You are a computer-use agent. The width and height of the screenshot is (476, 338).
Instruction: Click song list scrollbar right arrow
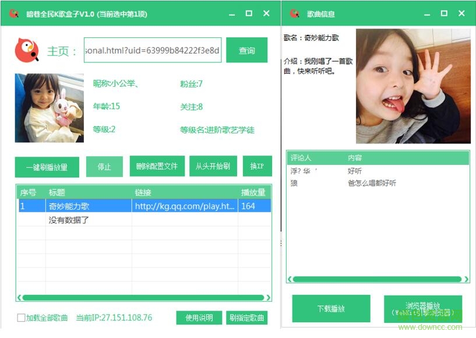(268, 298)
